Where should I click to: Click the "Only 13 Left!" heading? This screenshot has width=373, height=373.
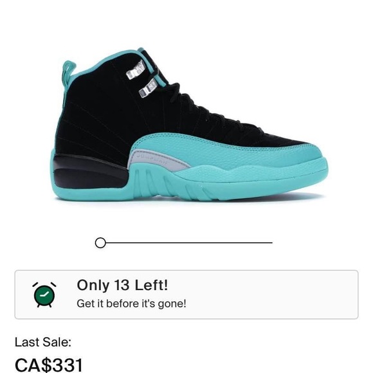(x=122, y=285)
